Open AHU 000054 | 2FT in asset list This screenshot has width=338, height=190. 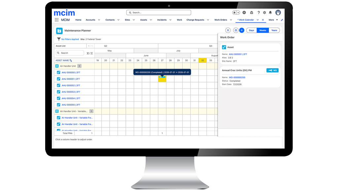[71, 98]
